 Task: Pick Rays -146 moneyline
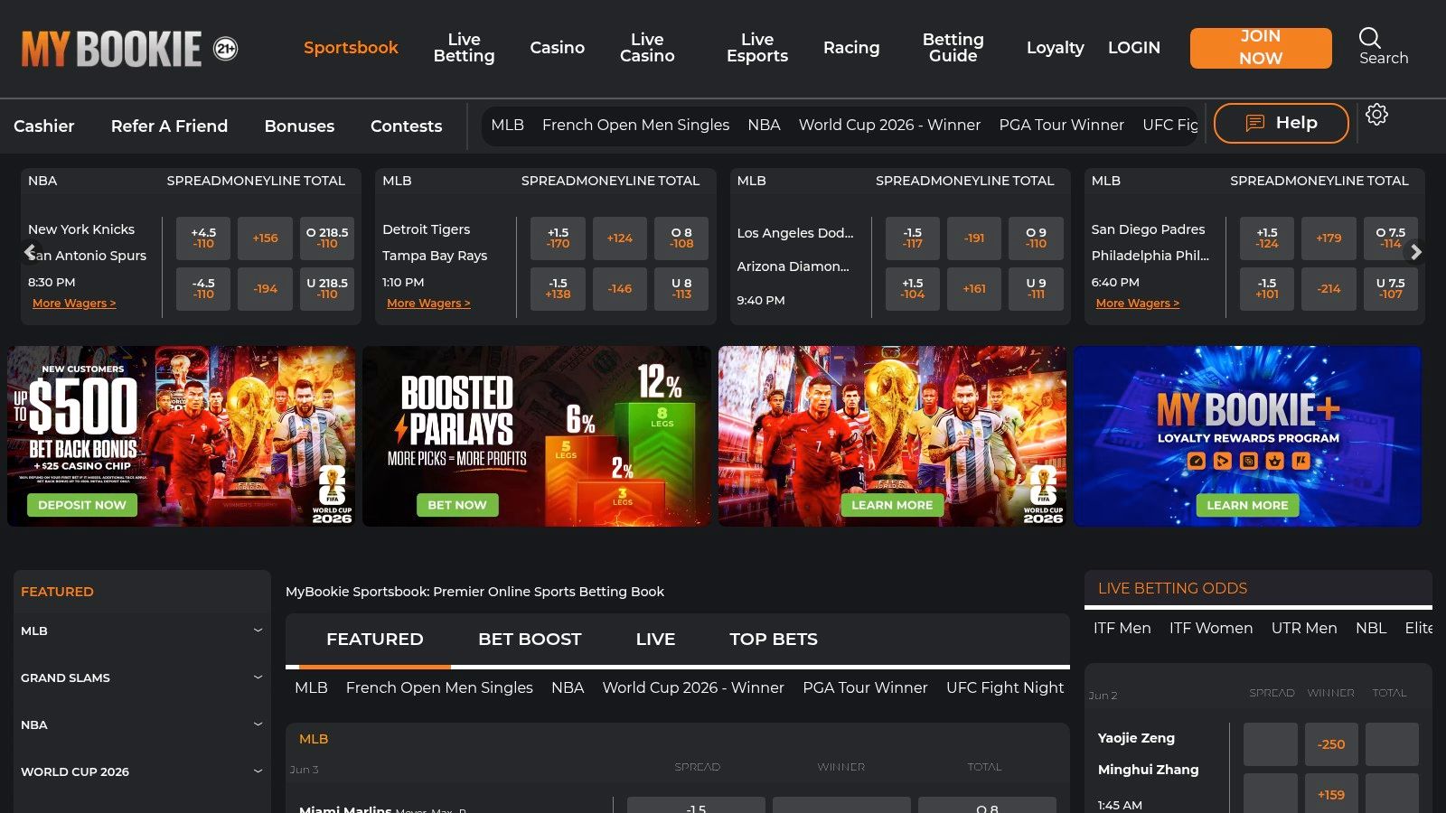click(x=620, y=289)
